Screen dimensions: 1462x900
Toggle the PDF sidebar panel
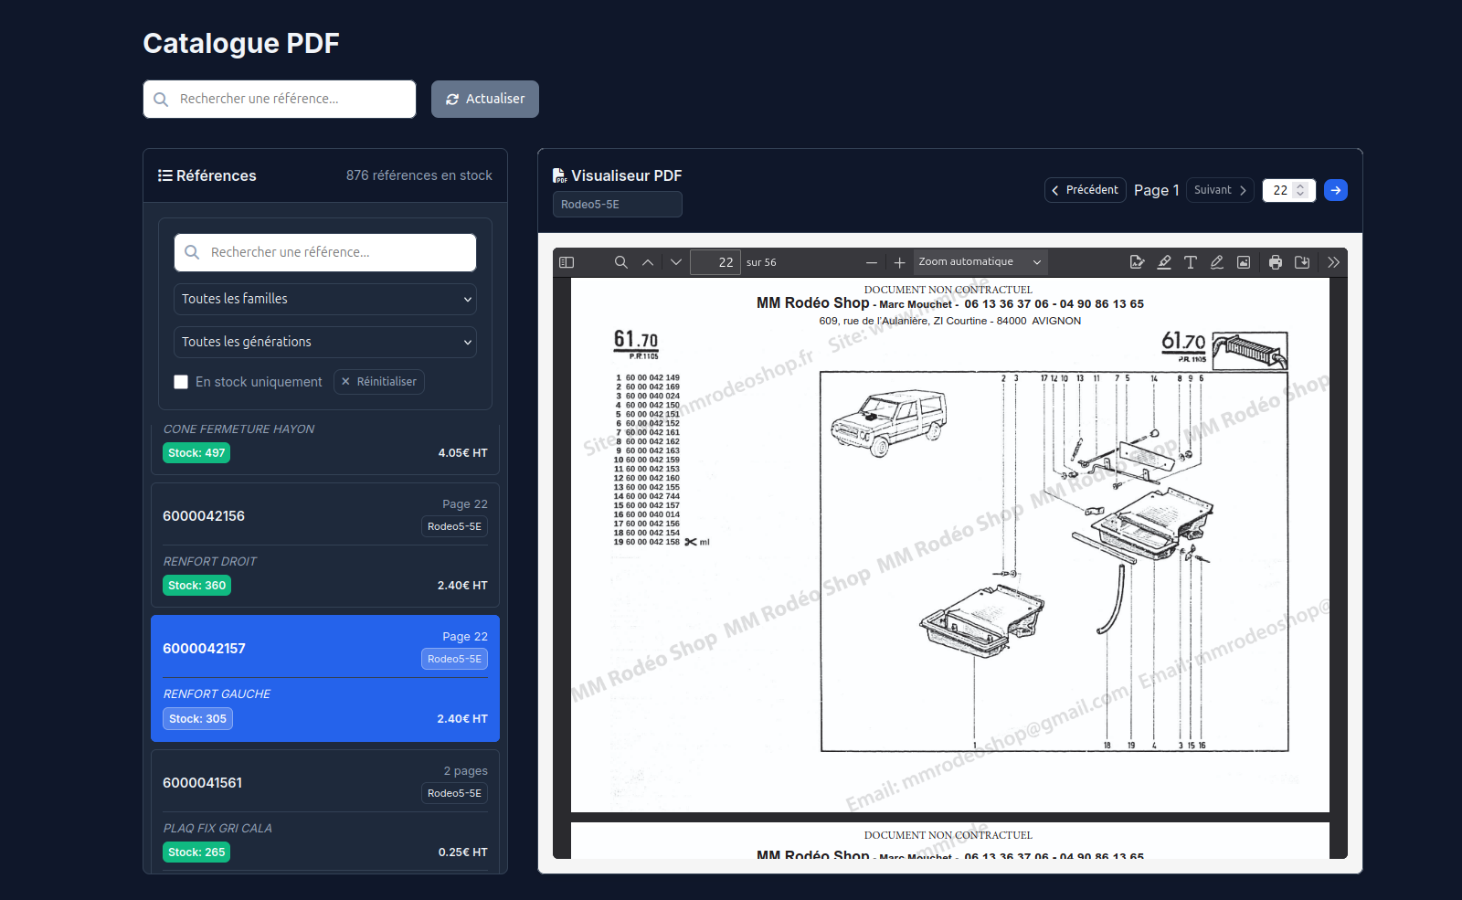click(x=567, y=262)
